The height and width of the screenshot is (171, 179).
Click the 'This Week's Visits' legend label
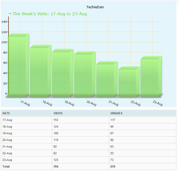(x=49, y=14)
